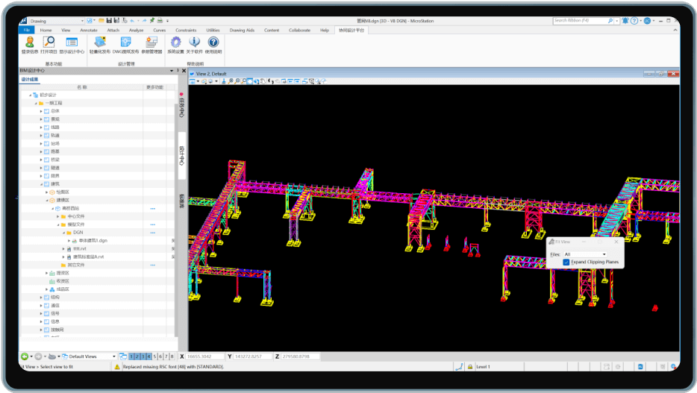Collapse the 建筑 tree node

(x=41, y=184)
